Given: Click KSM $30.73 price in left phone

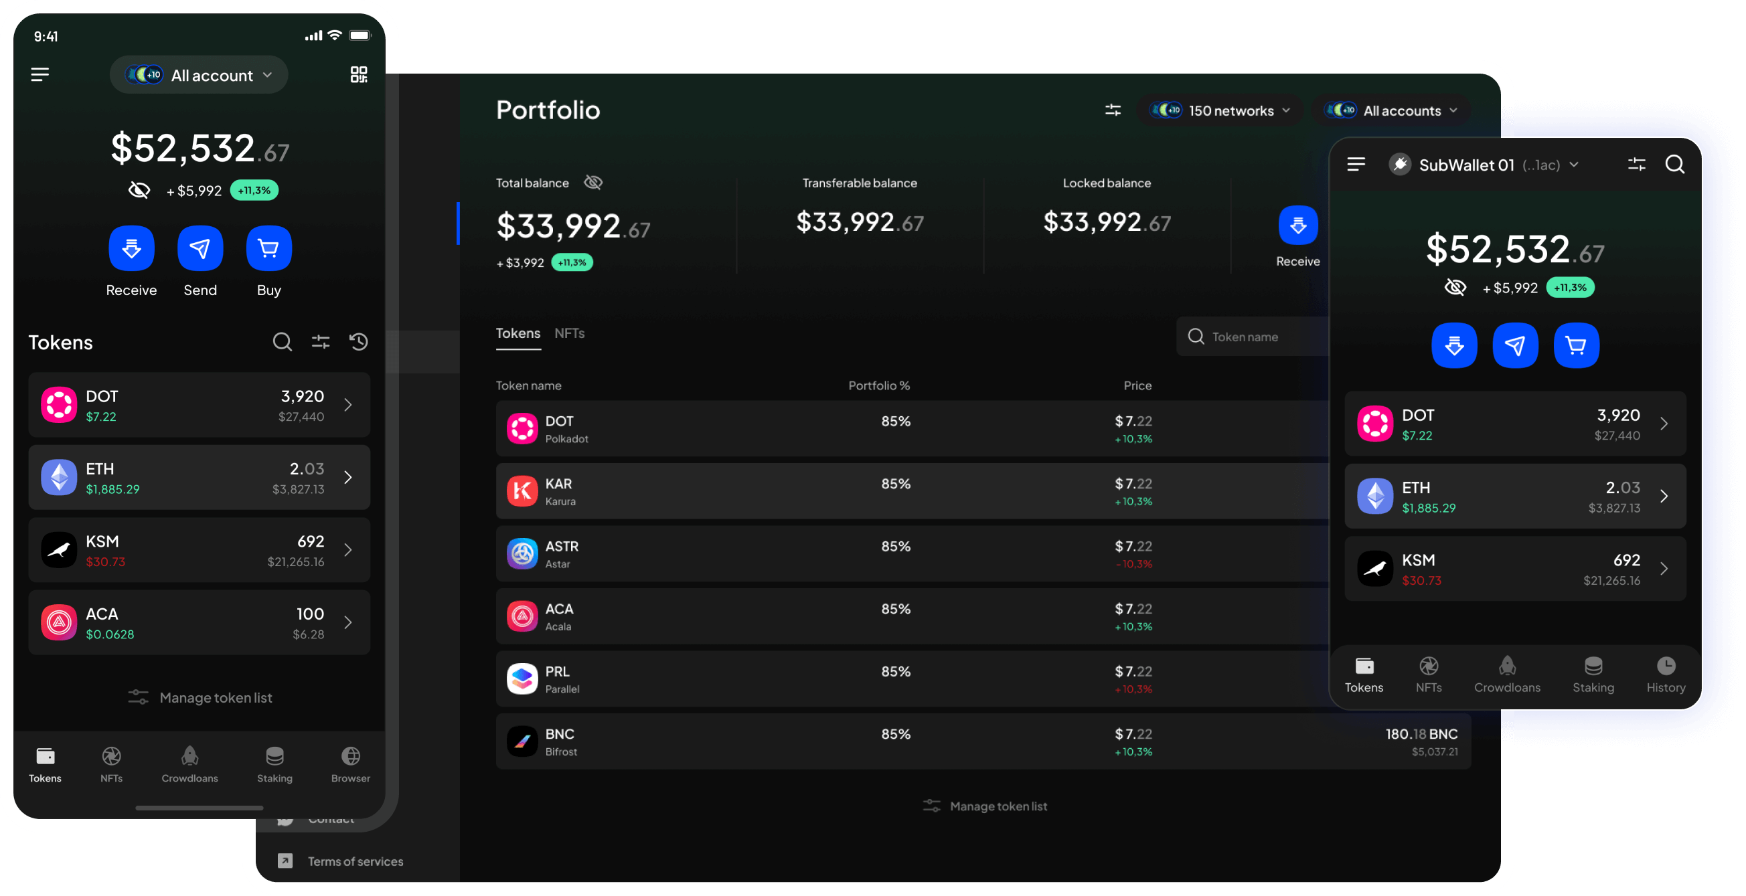Looking at the screenshot, I should (x=105, y=562).
